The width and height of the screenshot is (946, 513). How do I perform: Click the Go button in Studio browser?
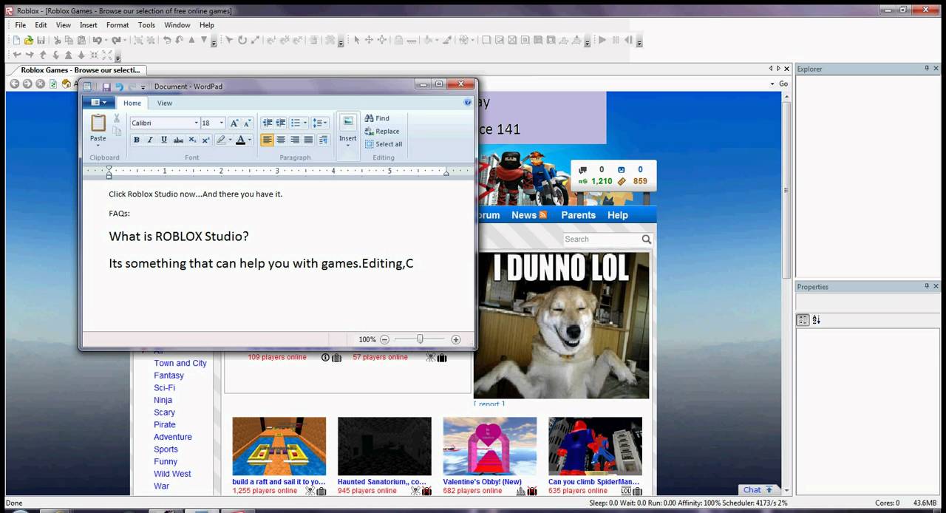783,84
